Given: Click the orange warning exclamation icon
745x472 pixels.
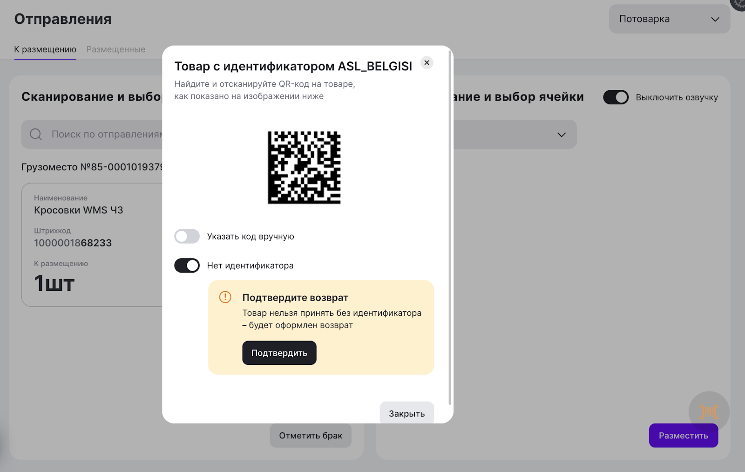Looking at the screenshot, I should (x=225, y=297).
